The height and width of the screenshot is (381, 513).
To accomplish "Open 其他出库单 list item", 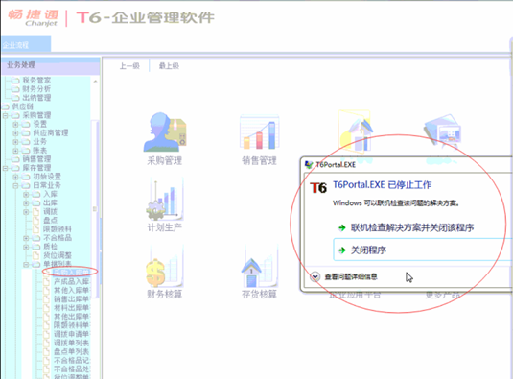I will pos(71,317).
